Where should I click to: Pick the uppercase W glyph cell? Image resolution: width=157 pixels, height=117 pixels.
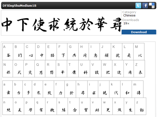click(x=107, y=69)
